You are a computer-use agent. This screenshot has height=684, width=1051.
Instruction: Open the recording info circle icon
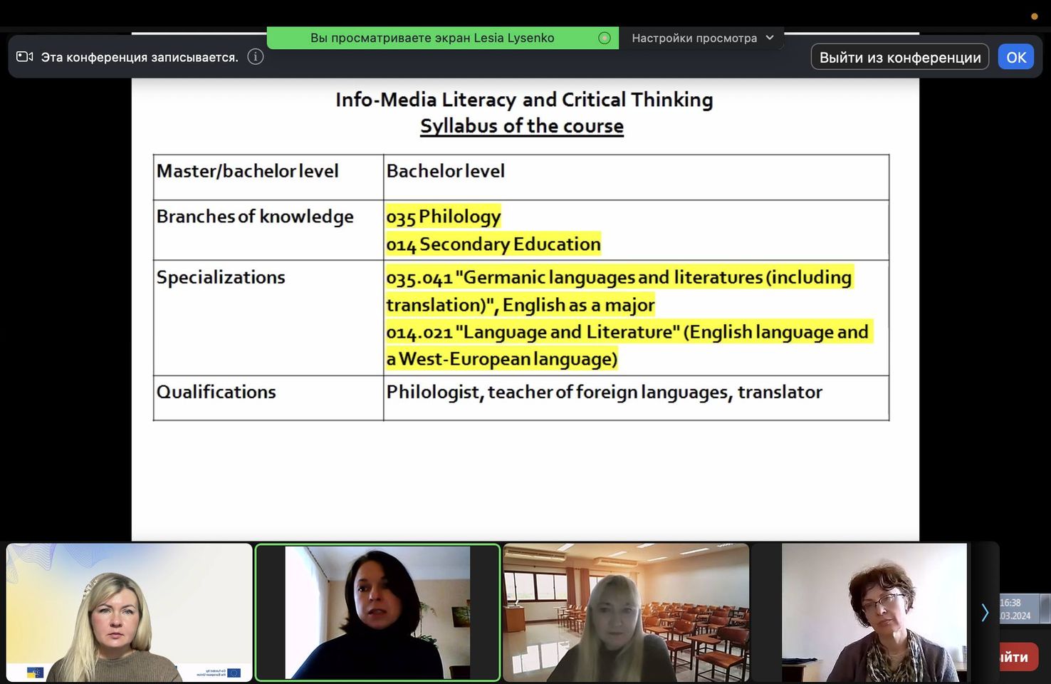(x=255, y=57)
